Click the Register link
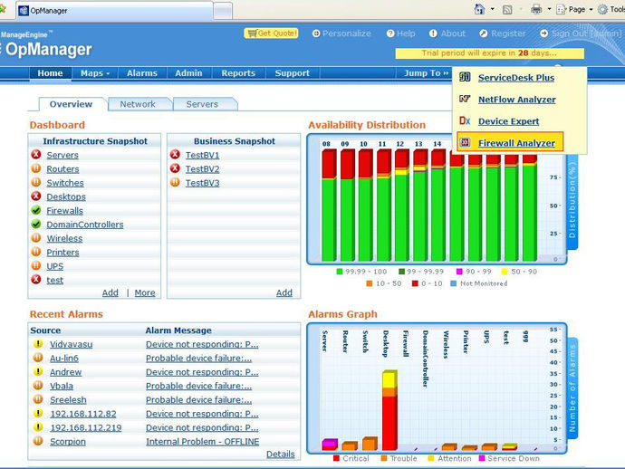Screen dimensions: 625x469 503,33
